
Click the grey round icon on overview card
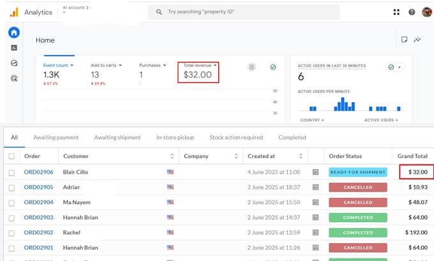(251, 67)
